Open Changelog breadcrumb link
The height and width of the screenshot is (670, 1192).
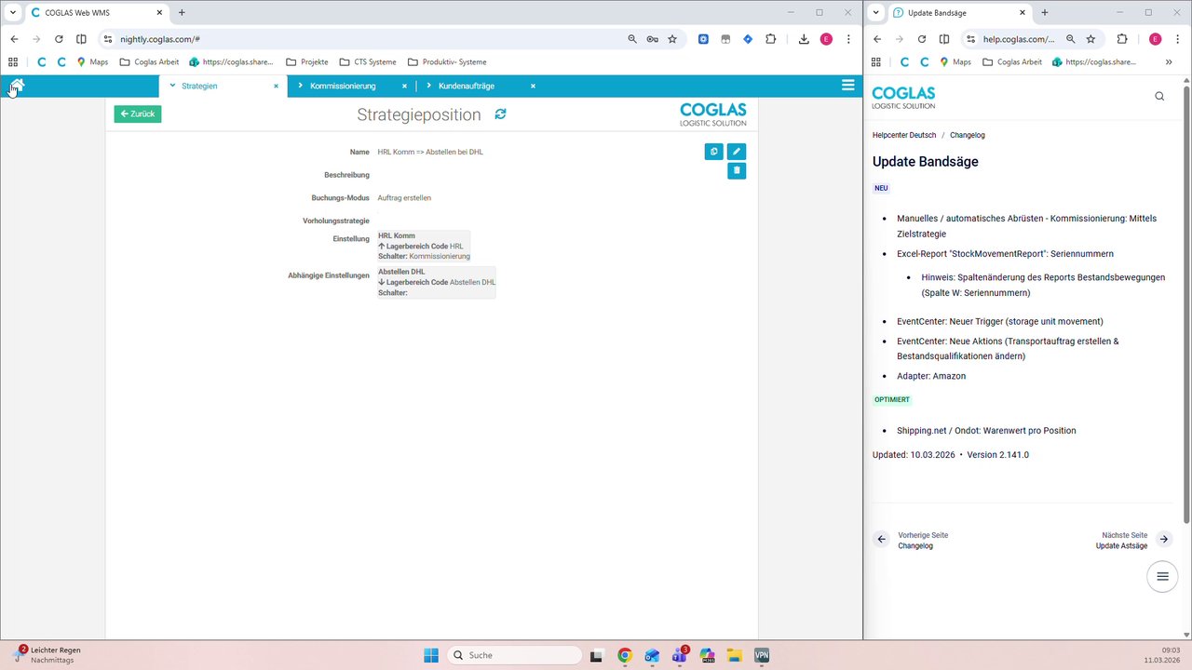click(x=968, y=135)
